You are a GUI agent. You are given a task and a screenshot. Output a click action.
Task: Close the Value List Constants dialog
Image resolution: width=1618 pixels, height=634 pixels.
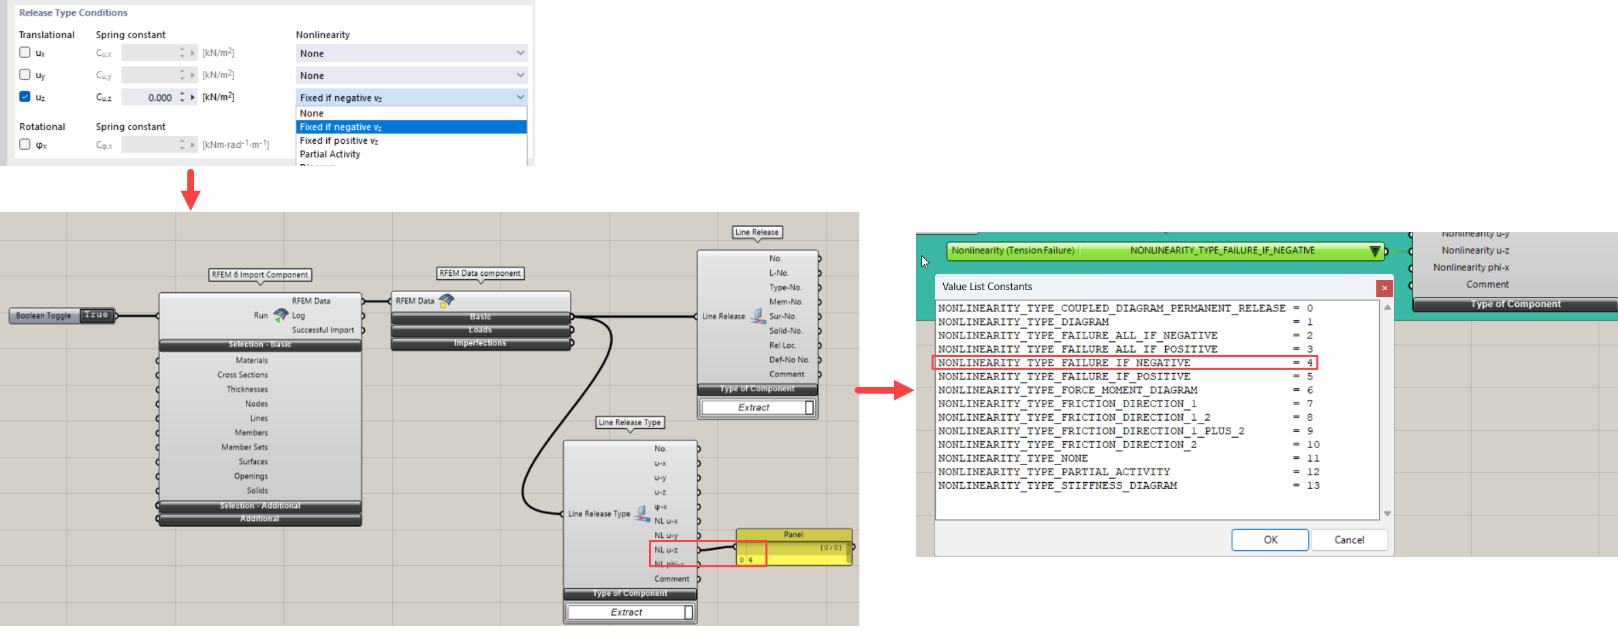tap(1384, 288)
